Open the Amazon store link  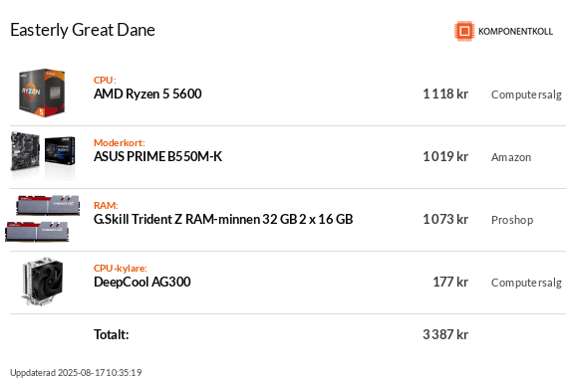tap(511, 157)
